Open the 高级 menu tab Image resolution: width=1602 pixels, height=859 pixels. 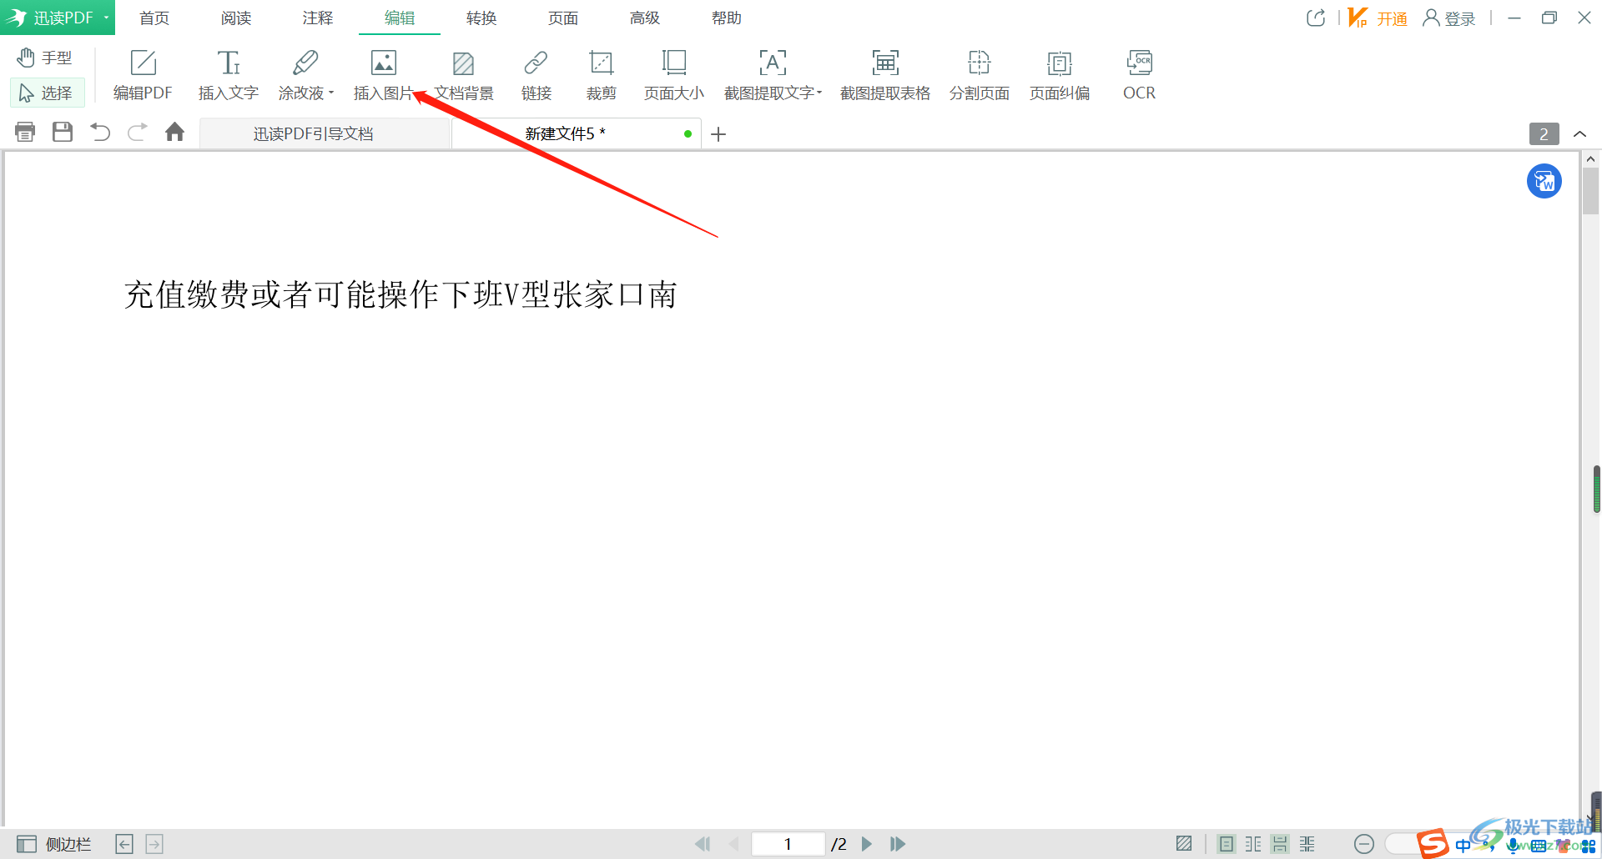click(x=645, y=18)
